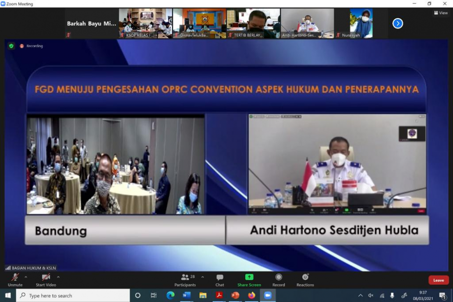The height and width of the screenshot is (302, 453).
Task: Open the Windows Start menu
Action: tap(8, 295)
